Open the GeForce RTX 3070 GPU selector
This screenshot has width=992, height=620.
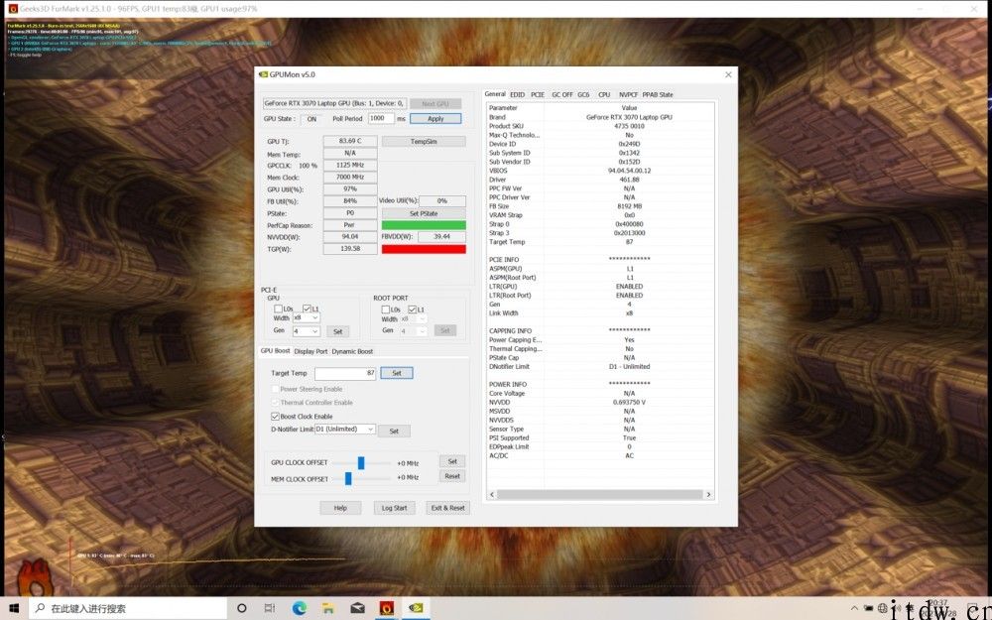click(334, 103)
